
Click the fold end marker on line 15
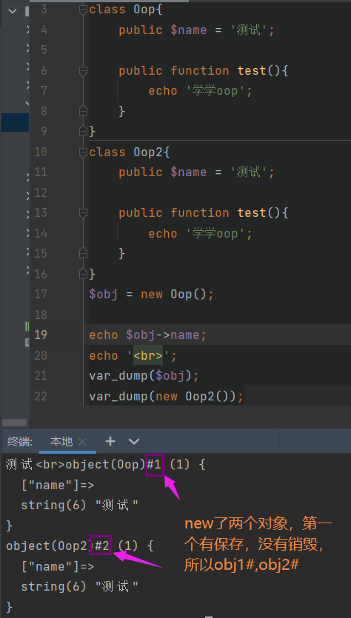pos(83,252)
